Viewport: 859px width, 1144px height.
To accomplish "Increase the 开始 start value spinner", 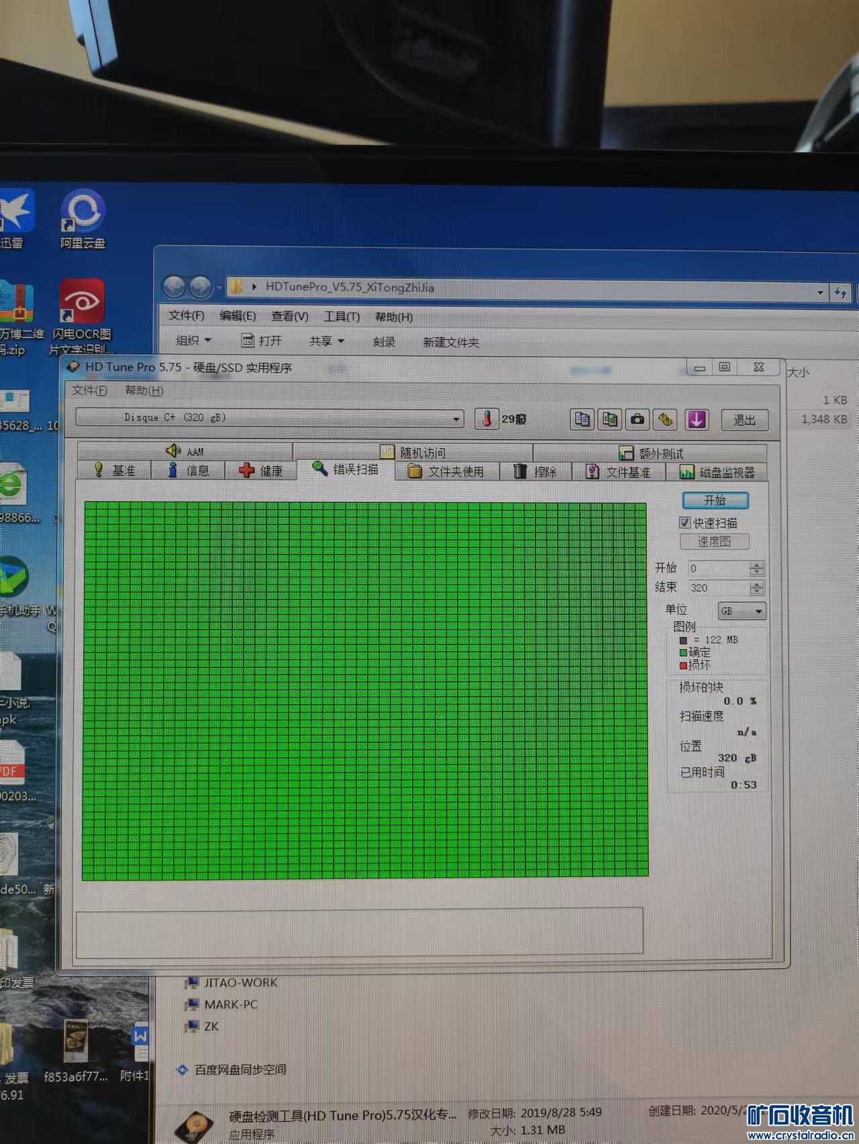I will pyautogui.click(x=757, y=565).
